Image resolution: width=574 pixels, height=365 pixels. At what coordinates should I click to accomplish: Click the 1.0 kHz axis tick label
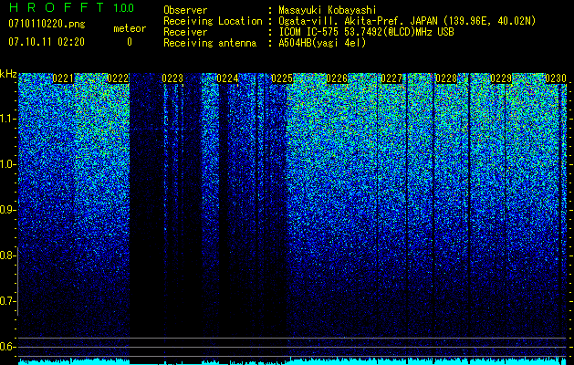8,165
